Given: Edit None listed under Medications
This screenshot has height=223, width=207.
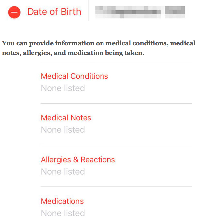Looking at the screenshot, I should [x=63, y=213].
